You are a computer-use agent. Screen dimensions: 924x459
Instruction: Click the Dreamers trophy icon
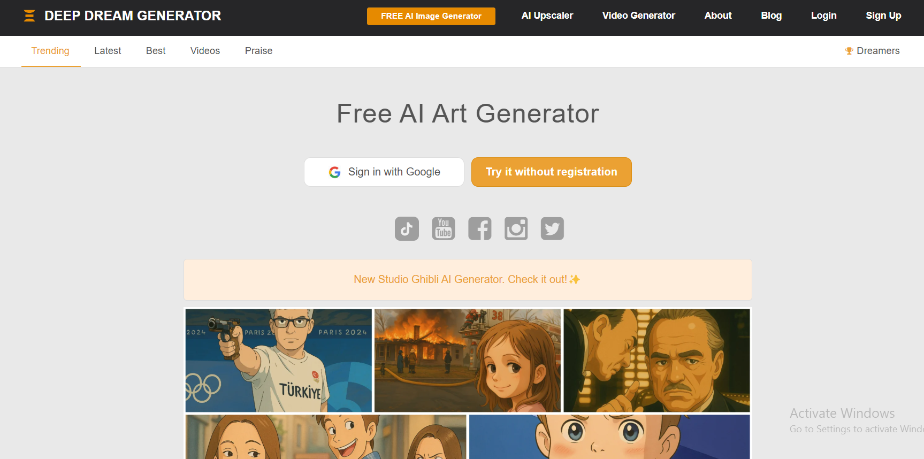[849, 51]
